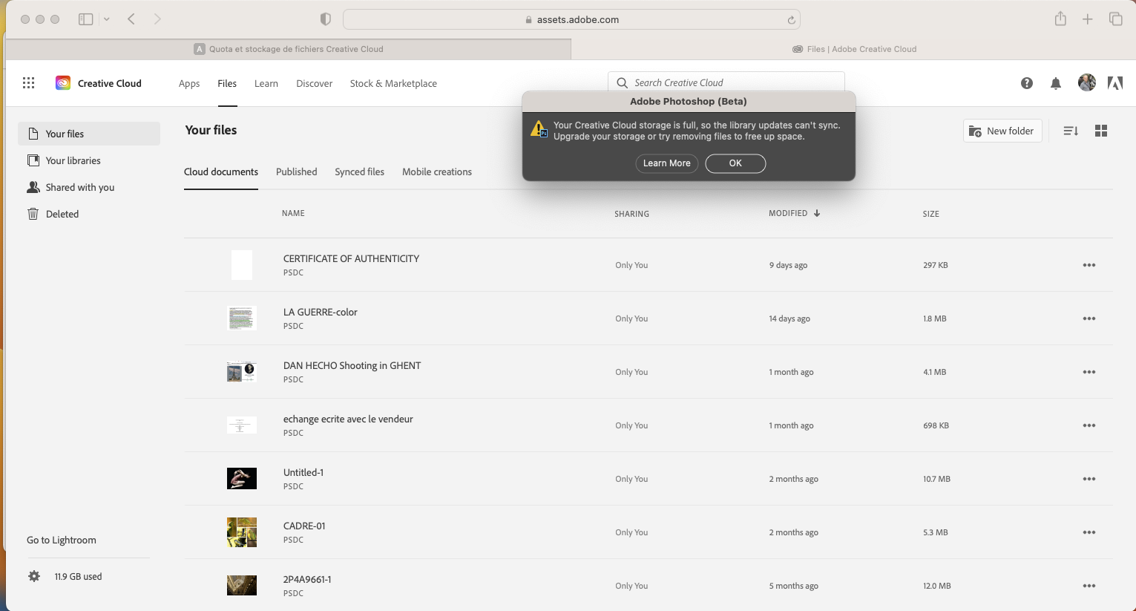Open the DAN HECHO Shooting in GHENT thumbnail
Viewport: 1136px width, 611px height.
click(x=241, y=371)
